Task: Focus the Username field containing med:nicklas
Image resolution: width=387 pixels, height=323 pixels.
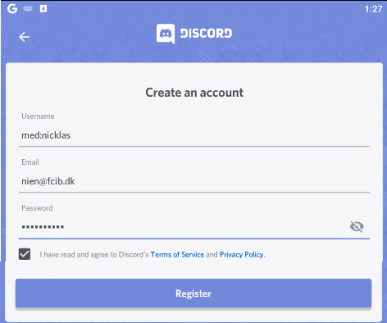Action: (194, 135)
